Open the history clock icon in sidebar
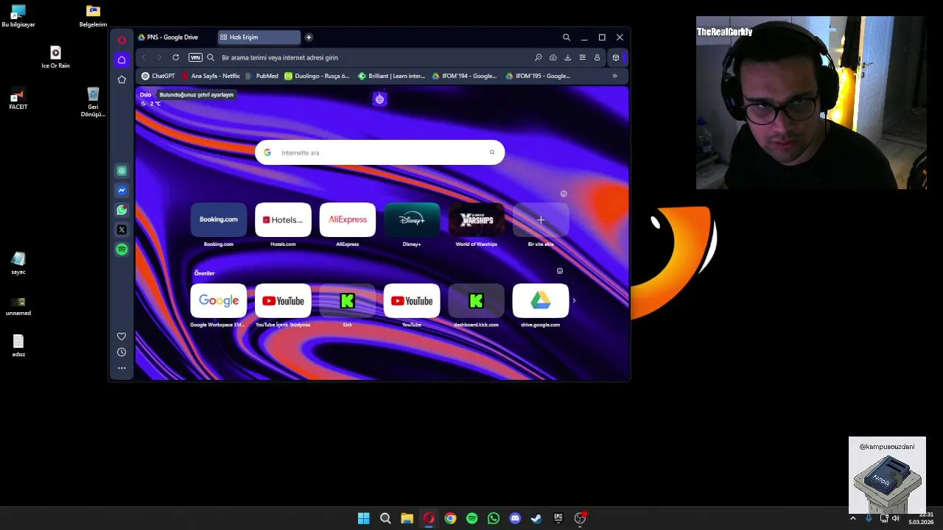 (x=122, y=353)
